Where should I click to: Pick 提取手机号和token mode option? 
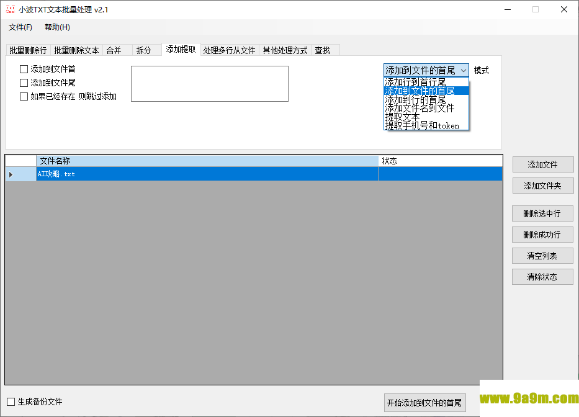[426, 125]
